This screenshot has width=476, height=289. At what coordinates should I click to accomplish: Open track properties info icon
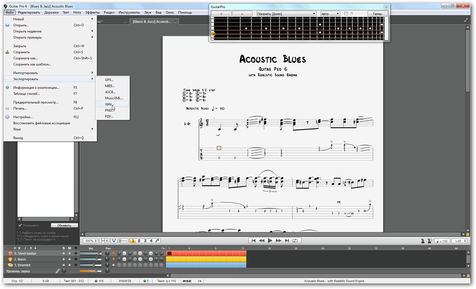point(25,248)
